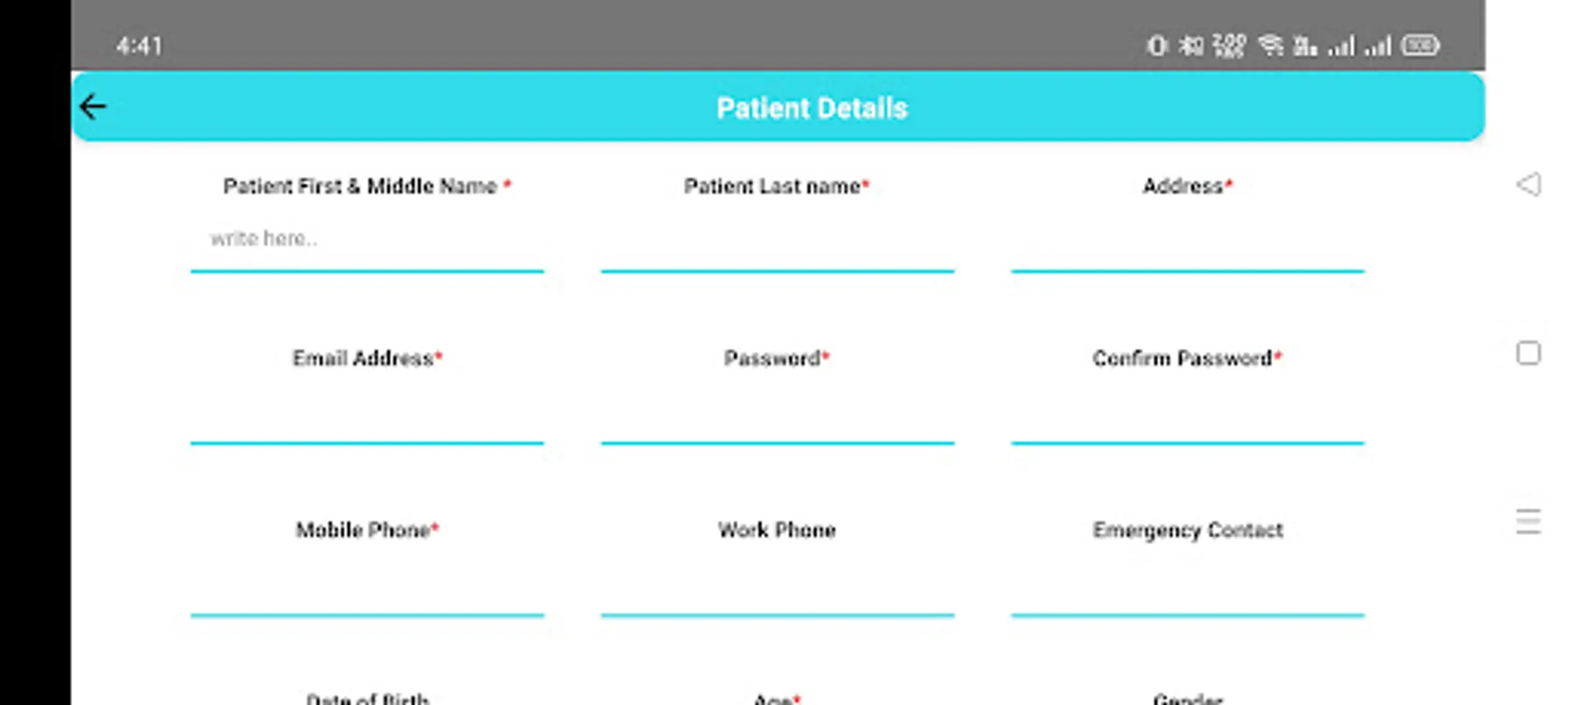Image resolution: width=1571 pixels, height=705 pixels.
Task: Select the Address input field
Action: [1187, 241]
